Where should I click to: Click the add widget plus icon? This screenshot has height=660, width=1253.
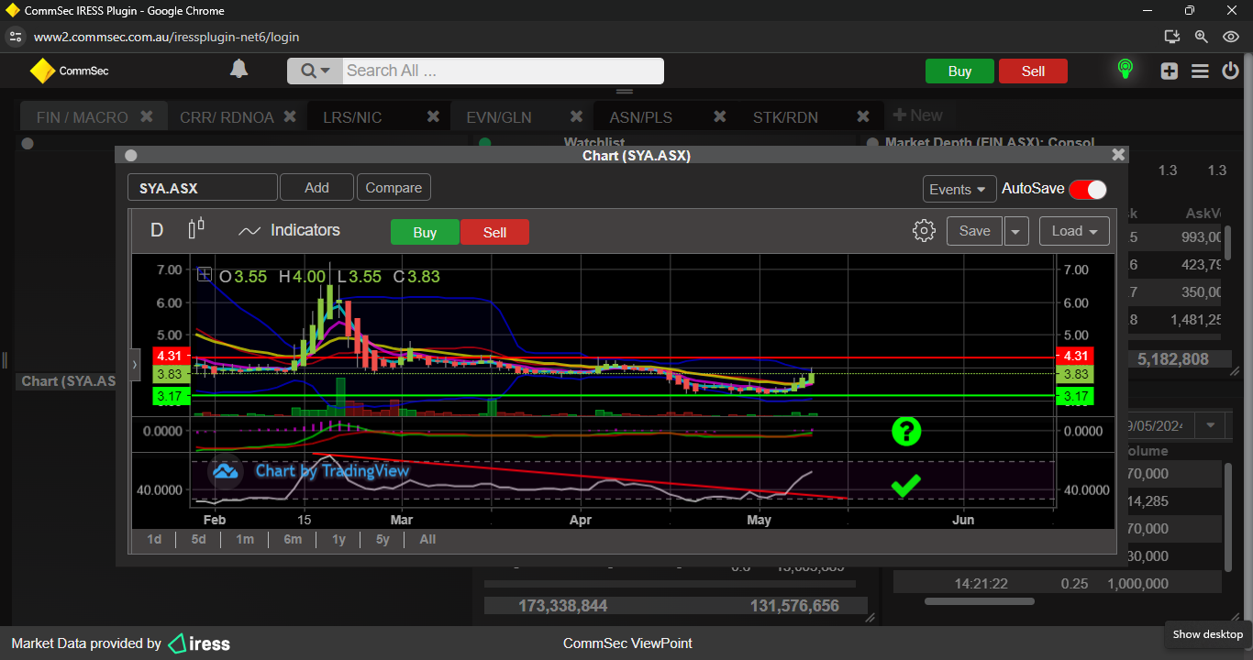click(x=1169, y=71)
